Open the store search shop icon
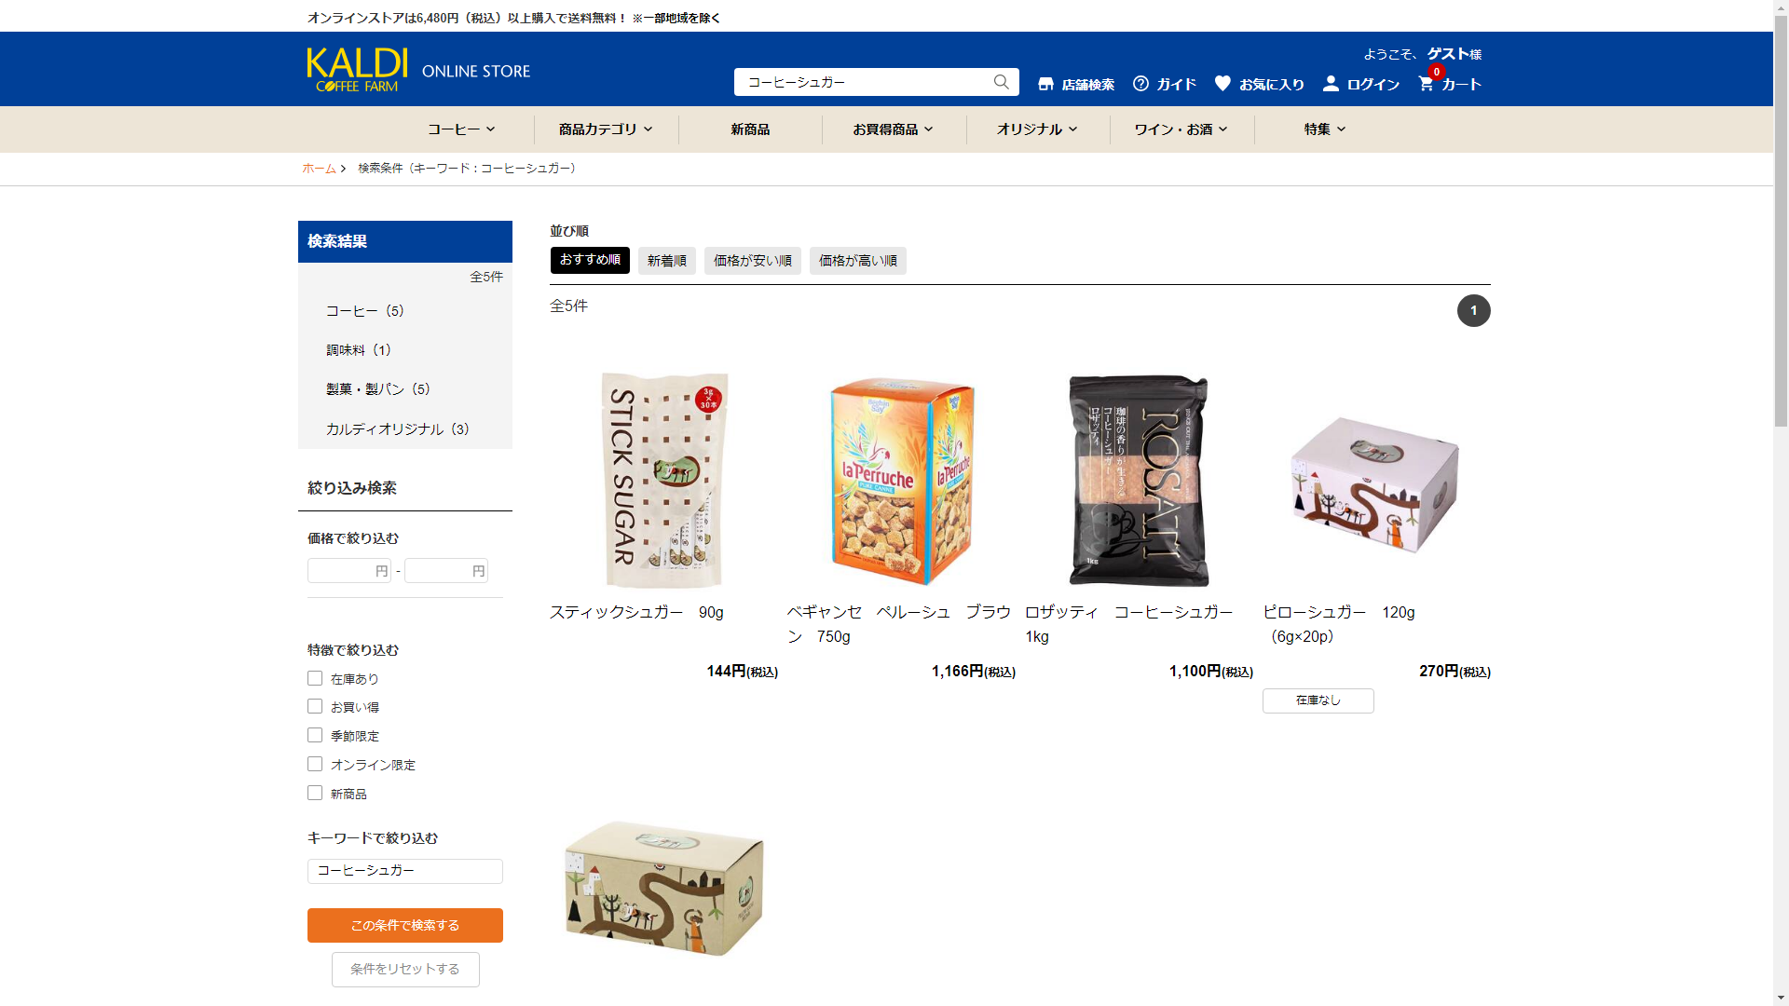This screenshot has width=1789, height=1006. [x=1045, y=84]
